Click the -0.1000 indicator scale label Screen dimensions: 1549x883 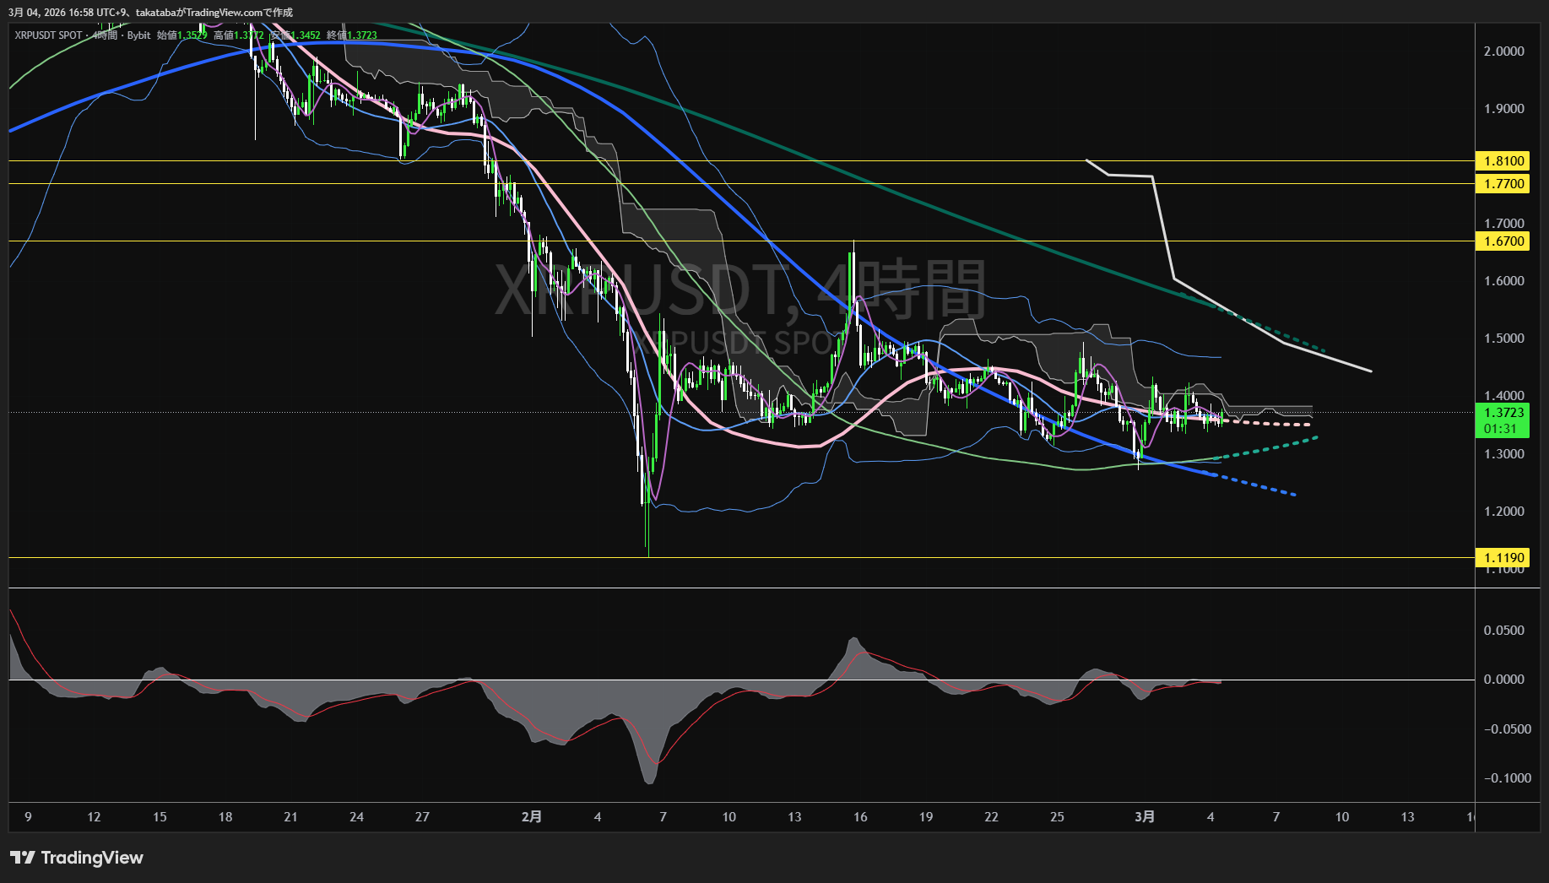(x=1507, y=778)
